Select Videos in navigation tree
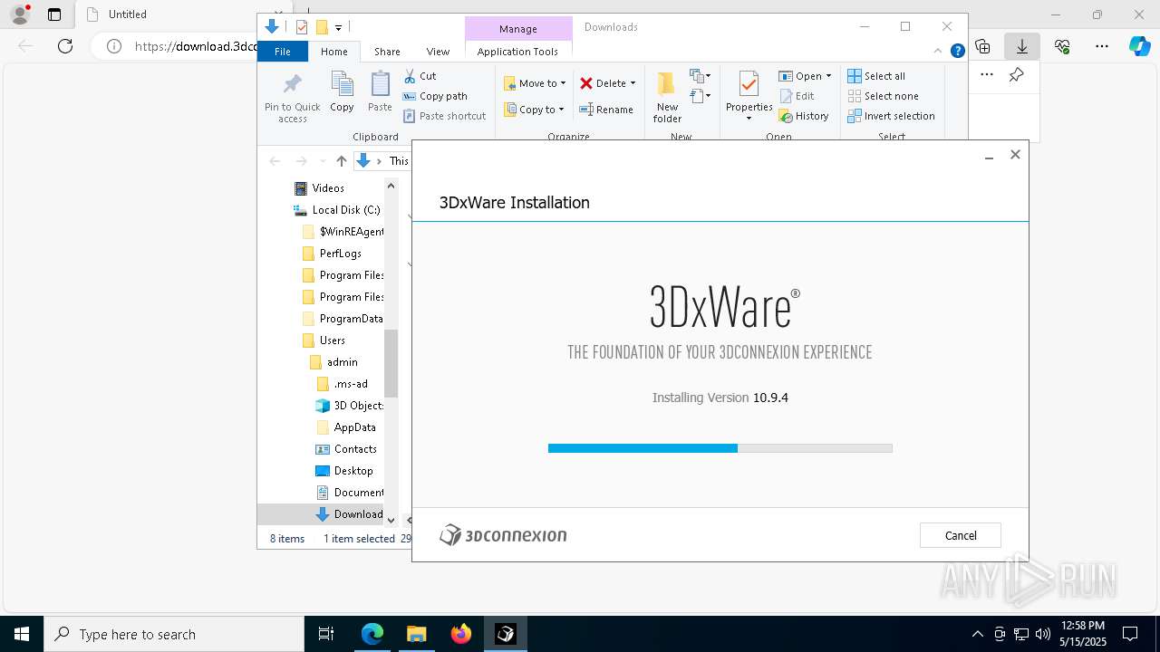The height and width of the screenshot is (652, 1160). coord(328,188)
